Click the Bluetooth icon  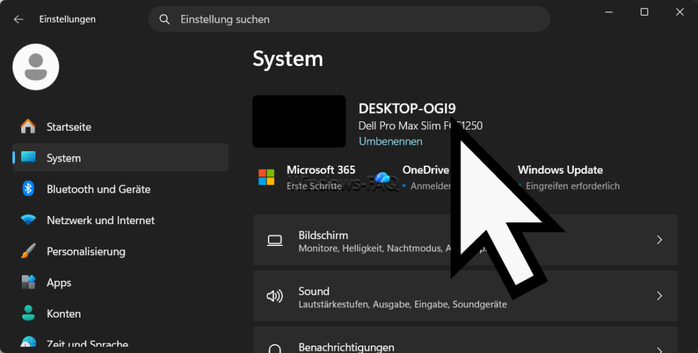tap(28, 189)
